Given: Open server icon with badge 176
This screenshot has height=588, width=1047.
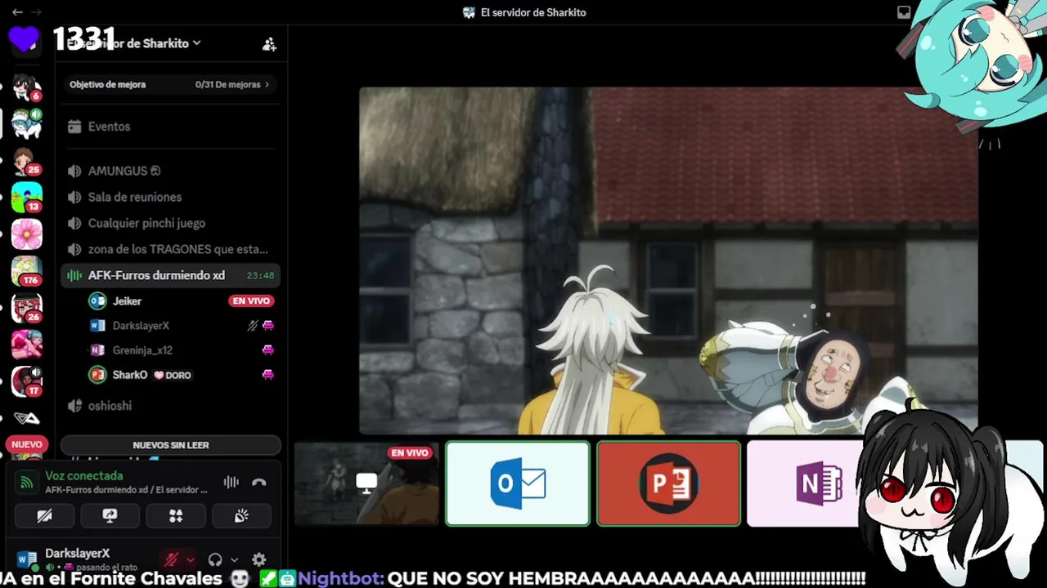Looking at the screenshot, I should pyautogui.click(x=26, y=271).
